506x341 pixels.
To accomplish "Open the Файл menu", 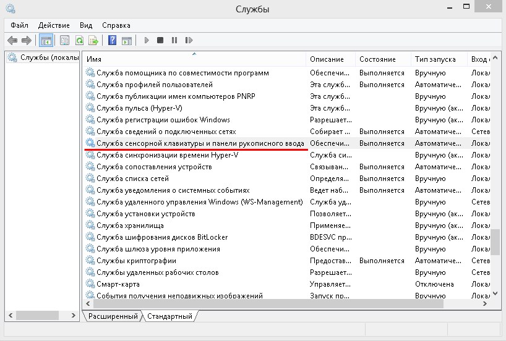I will click(x=19, y=25).
